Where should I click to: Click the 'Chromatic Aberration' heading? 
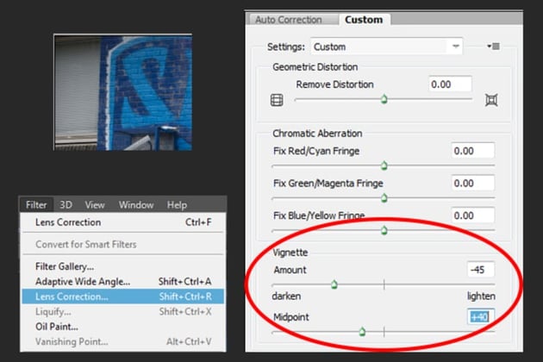tap(317, 134)
